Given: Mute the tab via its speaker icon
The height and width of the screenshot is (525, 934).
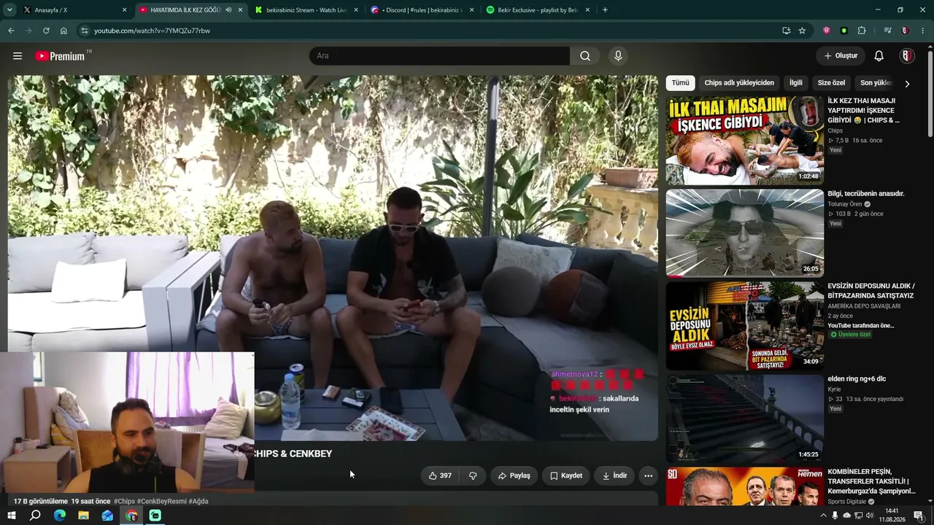Looking at the screenshot, I should coord(228,10).
